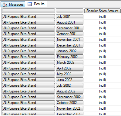Click All-Purpose Bike Stand in September 2002 row

click(29, 97)
